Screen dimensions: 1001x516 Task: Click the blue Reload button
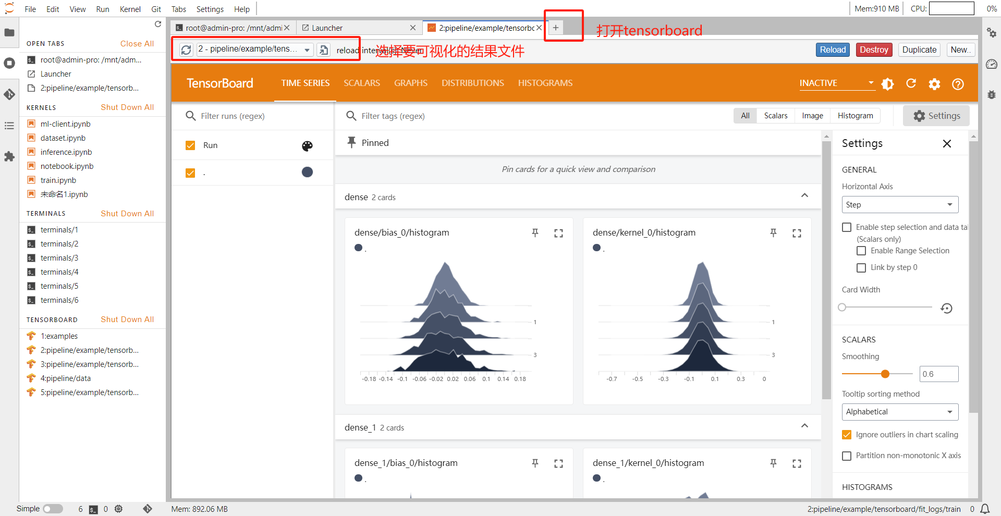click(x=833, y=50)
